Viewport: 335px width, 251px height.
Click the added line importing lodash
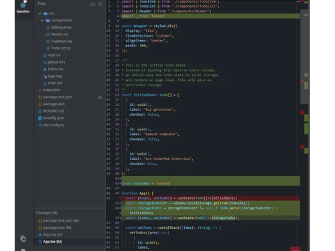point(210,16)
